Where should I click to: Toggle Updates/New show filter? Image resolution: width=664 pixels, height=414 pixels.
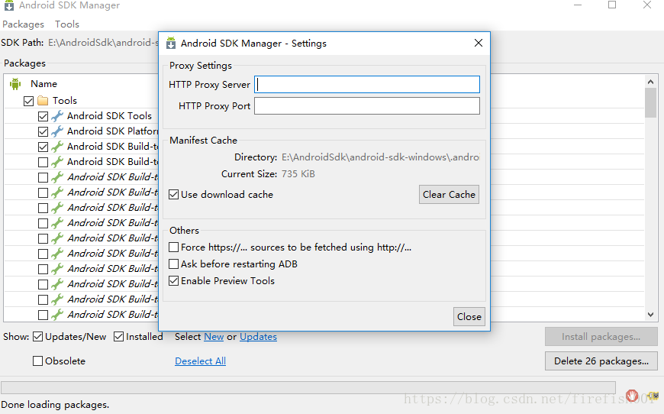click(37, 336)
